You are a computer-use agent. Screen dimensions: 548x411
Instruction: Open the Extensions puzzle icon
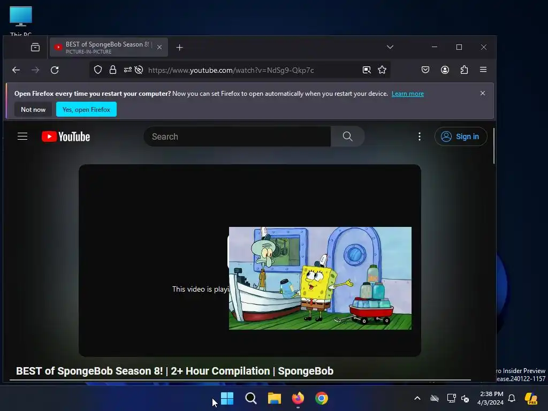[x=464, y=70]
